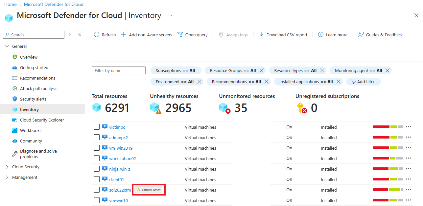
Task: Check the sql2022crm row checkbox
Action: (x=97, y=190)
